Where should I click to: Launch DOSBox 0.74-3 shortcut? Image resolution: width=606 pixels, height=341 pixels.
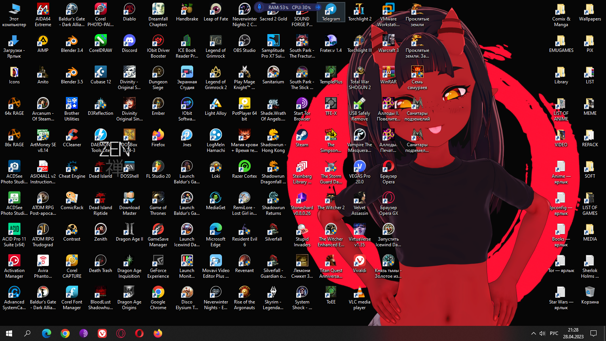pos(130,141)
